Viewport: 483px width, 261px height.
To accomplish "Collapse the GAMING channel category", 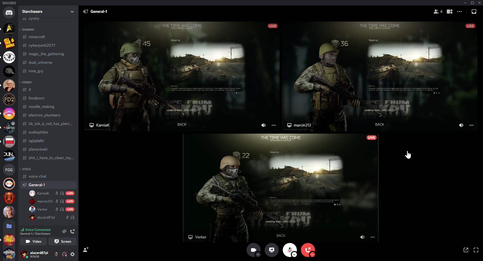I will coord(28,30).
